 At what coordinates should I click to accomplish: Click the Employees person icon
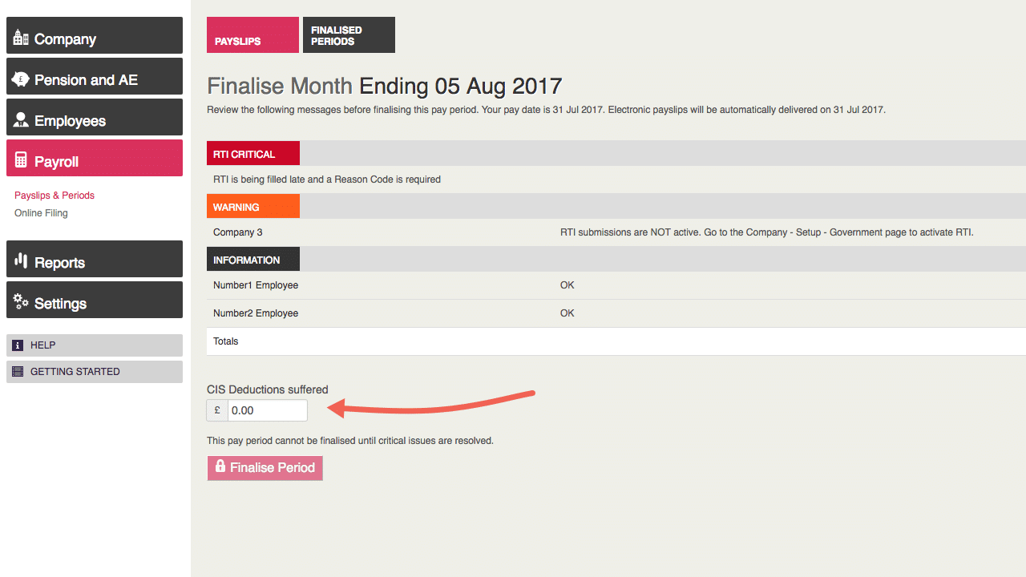coord(21,120)
